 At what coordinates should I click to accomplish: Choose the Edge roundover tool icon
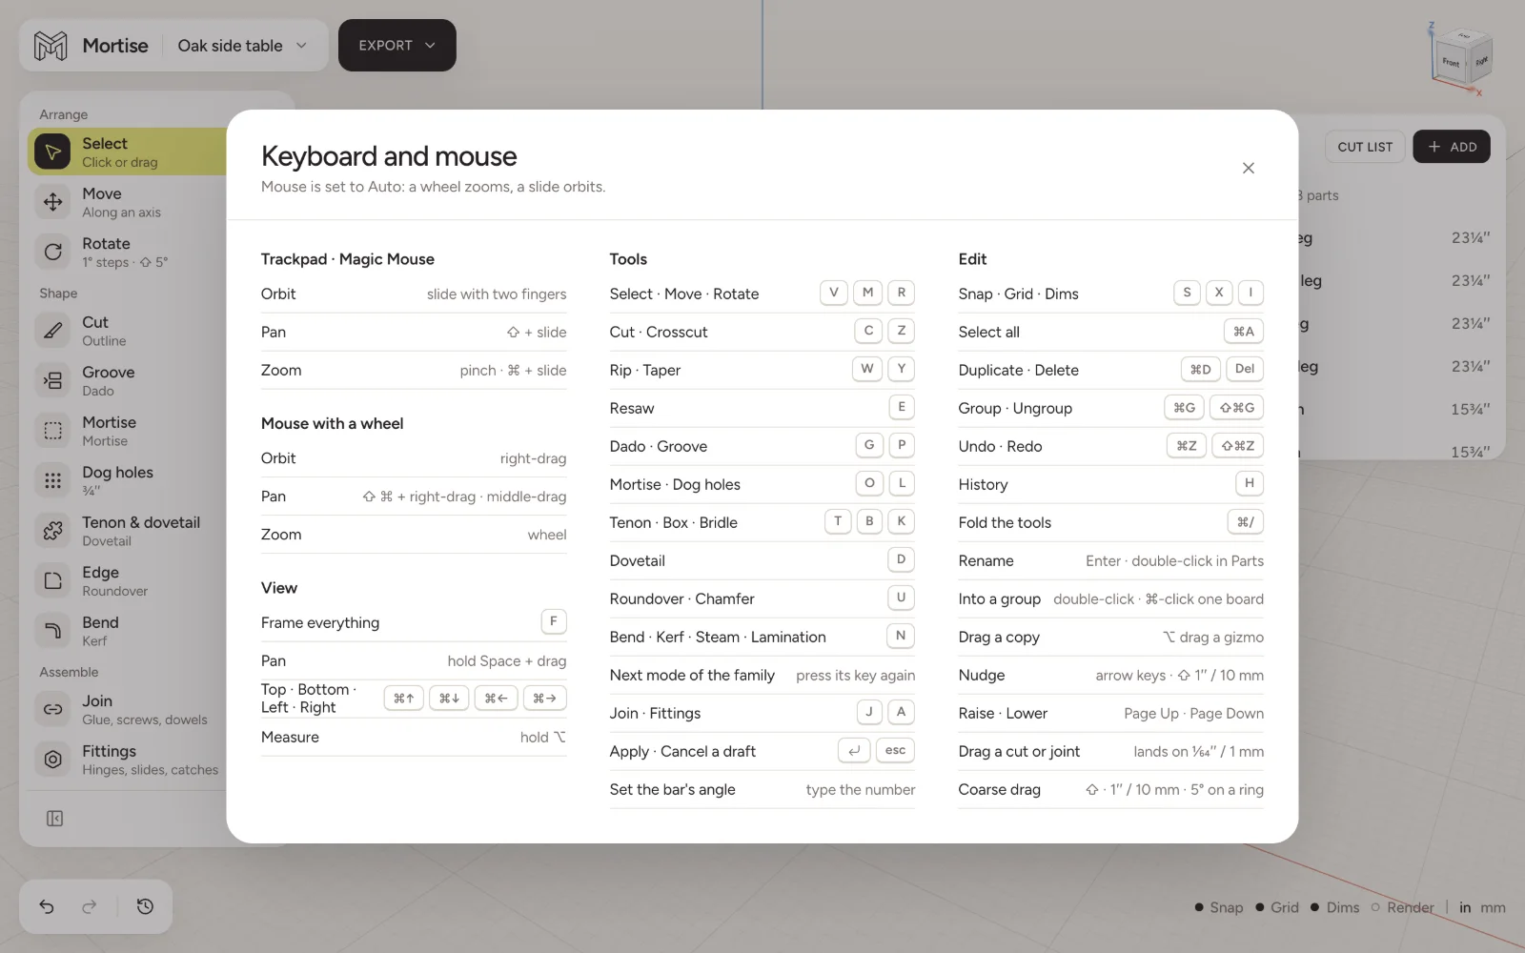pyautogui.click(x=53, y=581)
